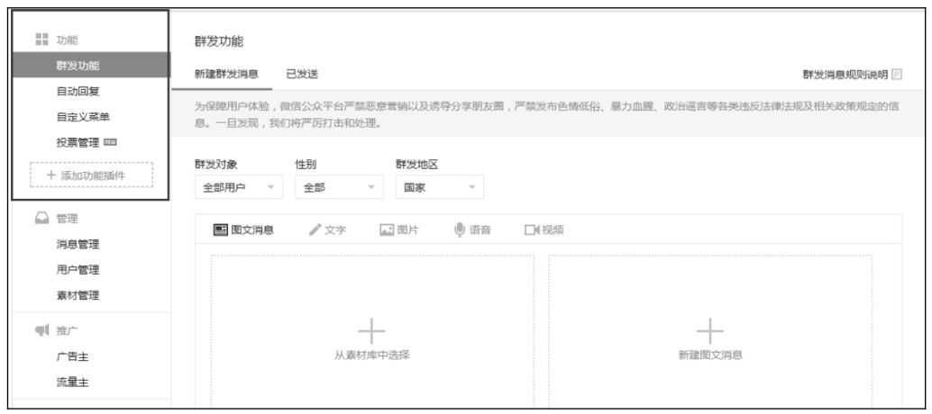932x414 pixels.
Task: Select the 图文消息 message icon
Action: [x=221, y=230]
